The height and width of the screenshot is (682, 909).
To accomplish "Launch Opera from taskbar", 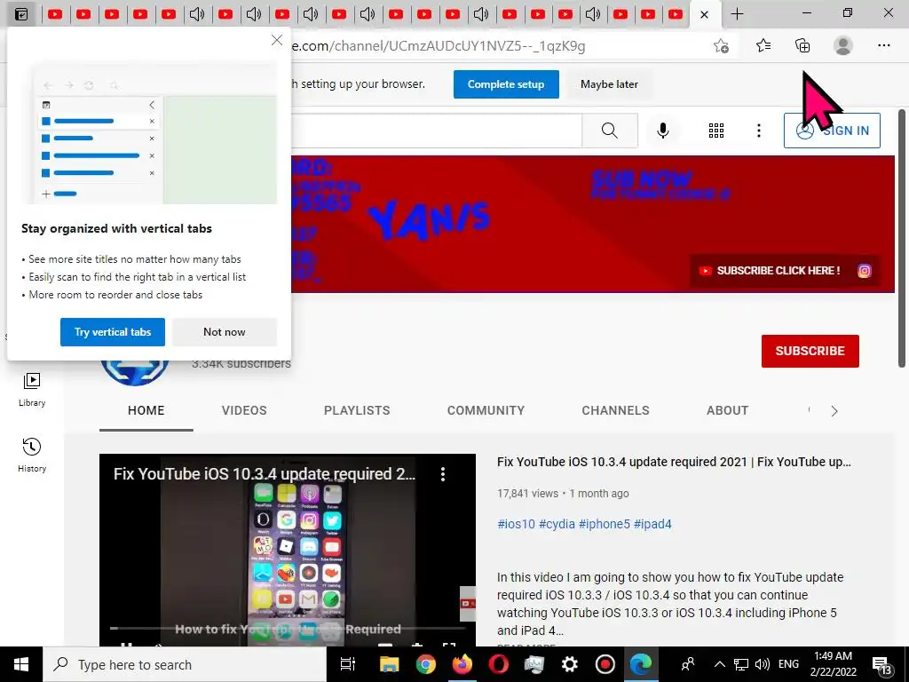I will coord(498,664).
